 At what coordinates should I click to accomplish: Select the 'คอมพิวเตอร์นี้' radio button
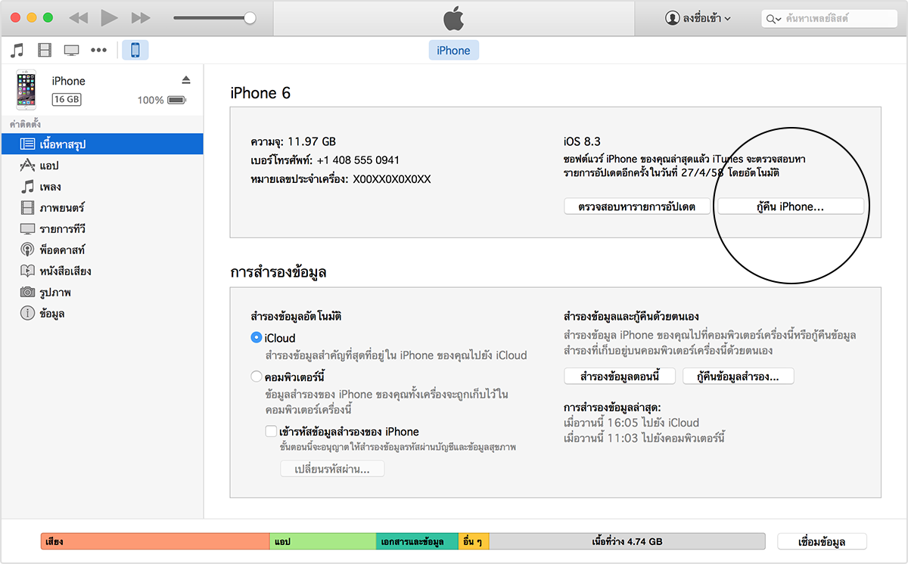pyautogui.click(x=257, y=377)
